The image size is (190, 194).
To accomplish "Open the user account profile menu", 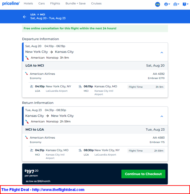I will pos(167,4).
